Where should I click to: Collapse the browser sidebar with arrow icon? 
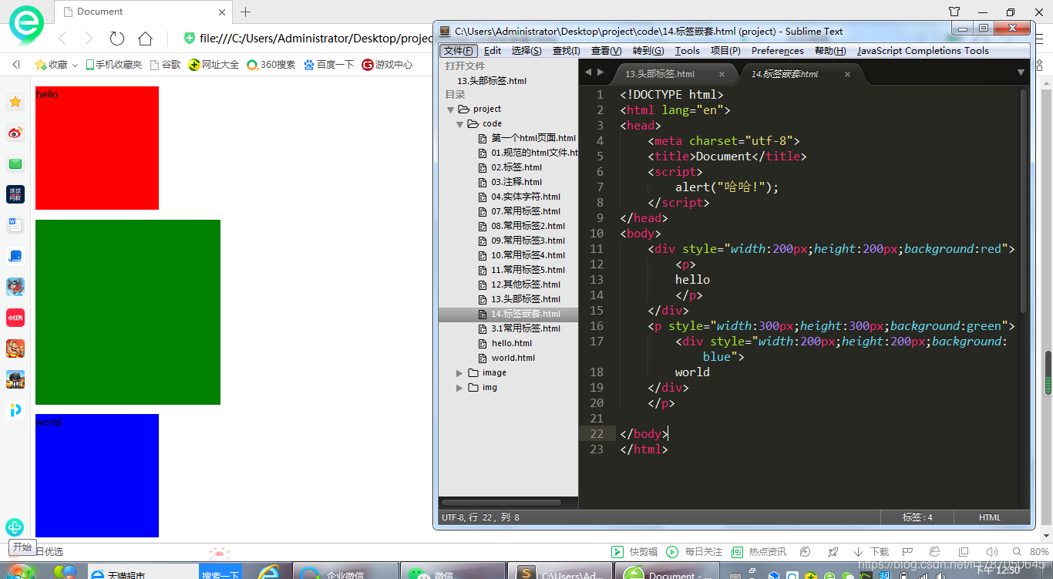click(15, 65)
